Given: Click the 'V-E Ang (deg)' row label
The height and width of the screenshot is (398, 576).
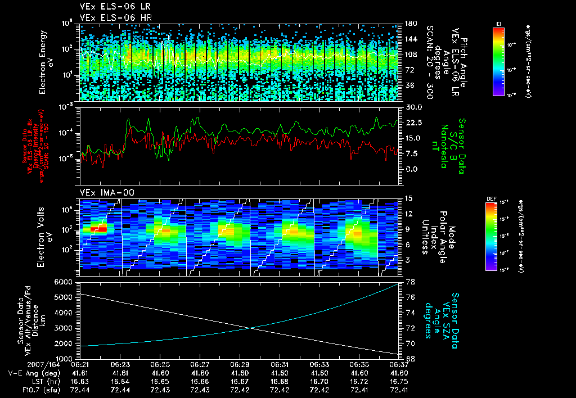Looking at the screenshot, I should coord(34,373).
